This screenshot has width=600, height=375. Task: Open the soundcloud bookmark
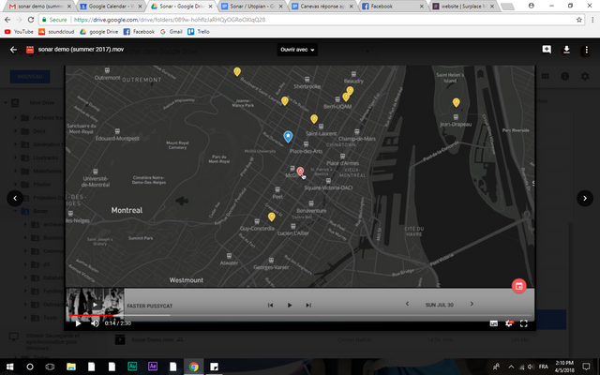pyautogui.click(x=56, y=32)
